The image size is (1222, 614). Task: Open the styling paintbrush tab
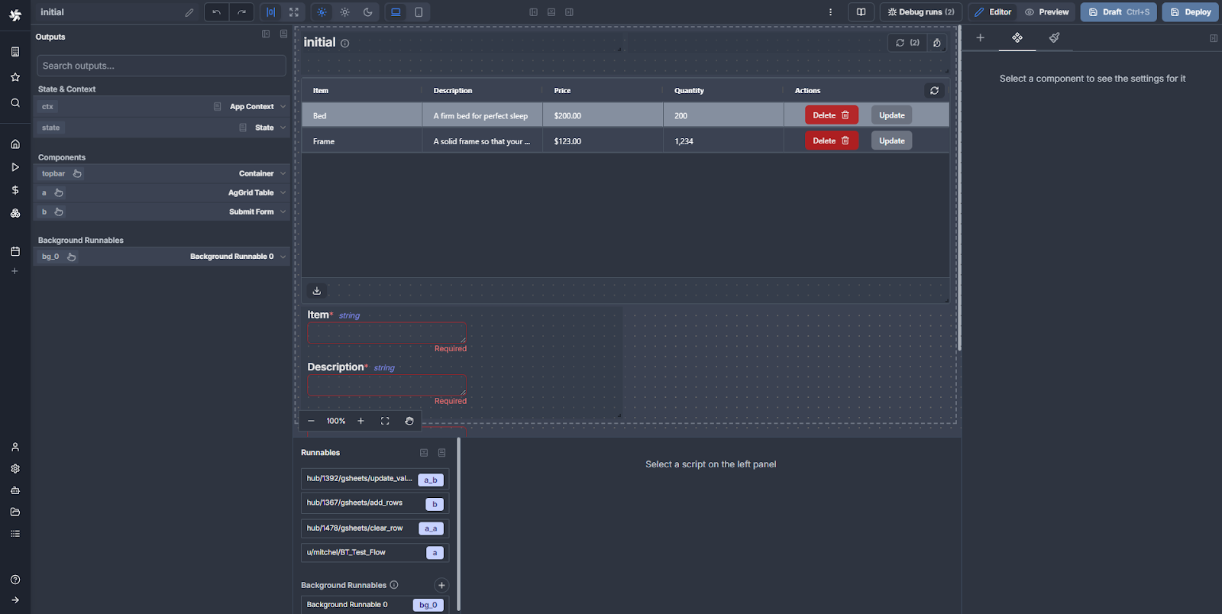pyautogui.click(x=1054, y=37)
